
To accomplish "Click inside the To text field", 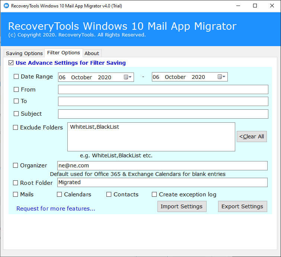I will pos(163,102).
